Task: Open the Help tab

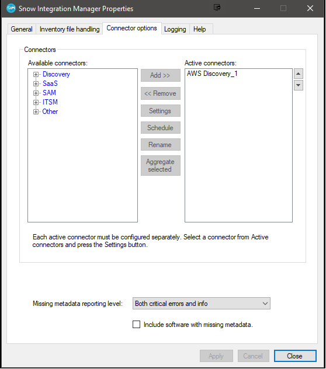Action: point(199,29)
